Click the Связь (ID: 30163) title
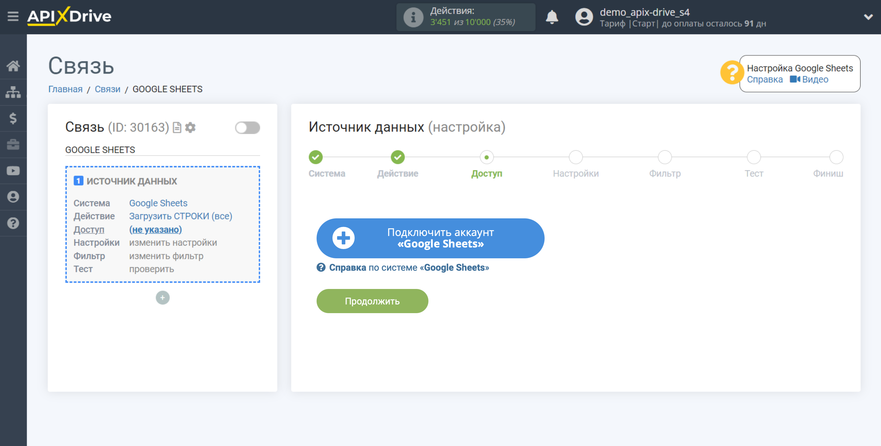881x446 pixels. tap(117, 127)
